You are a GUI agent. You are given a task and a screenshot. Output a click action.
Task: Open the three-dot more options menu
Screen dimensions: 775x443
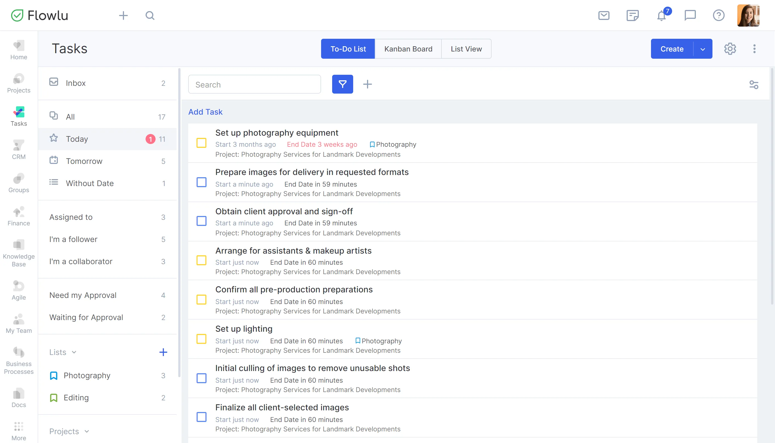754,49
